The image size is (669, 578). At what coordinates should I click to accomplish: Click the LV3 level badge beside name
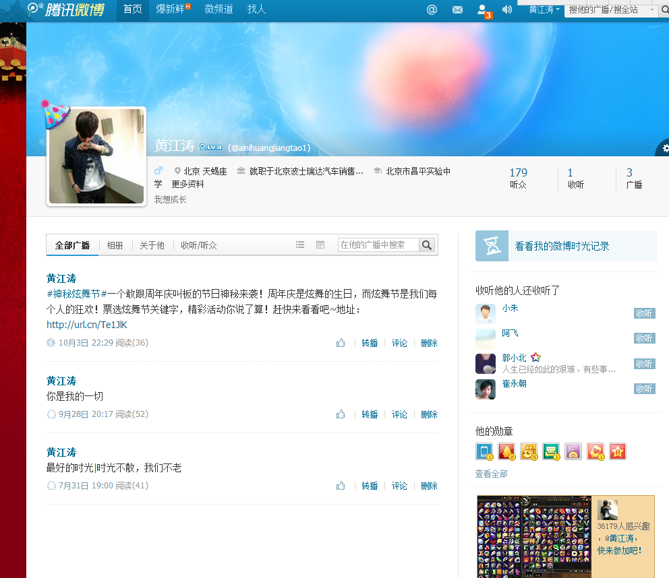pyautogui.click(x=210, y=147)
